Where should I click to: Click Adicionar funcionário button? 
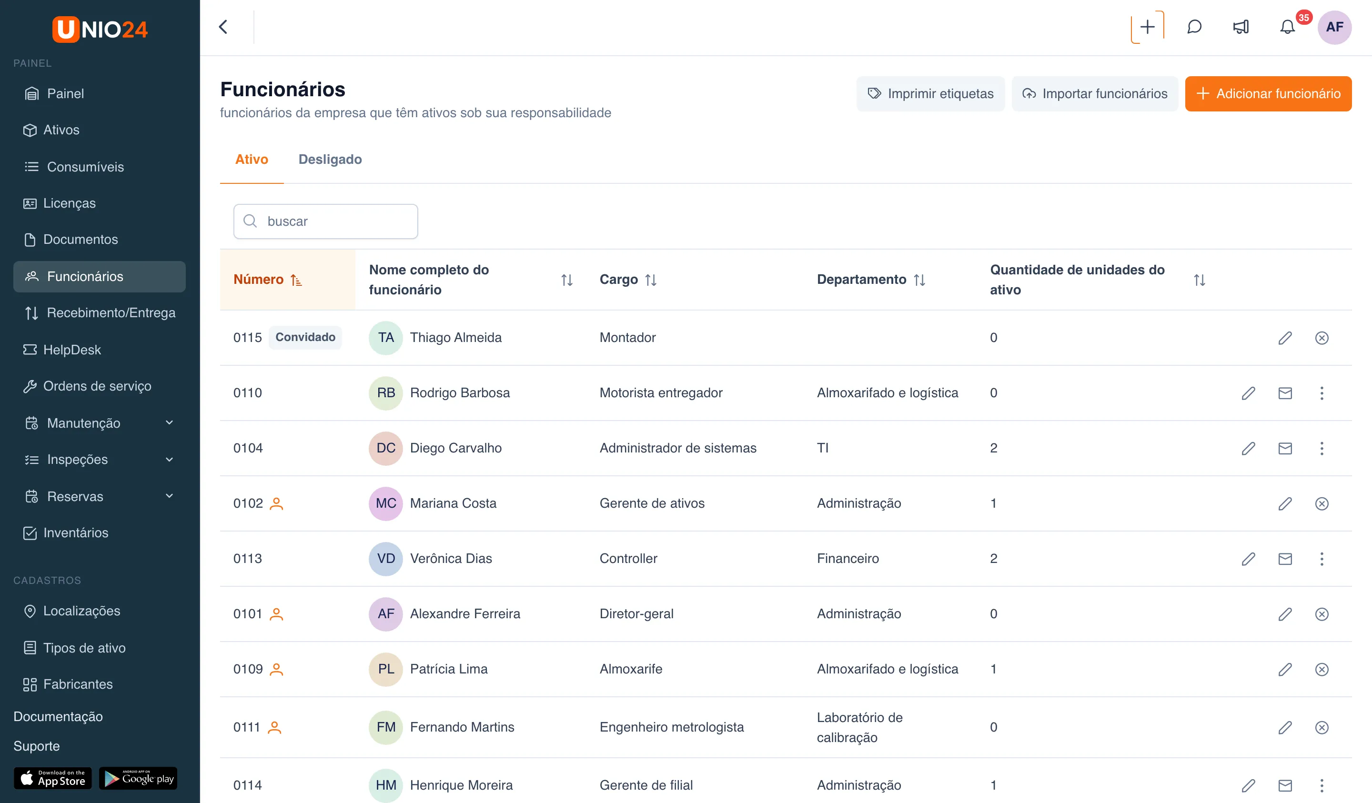click(1268, 94)
